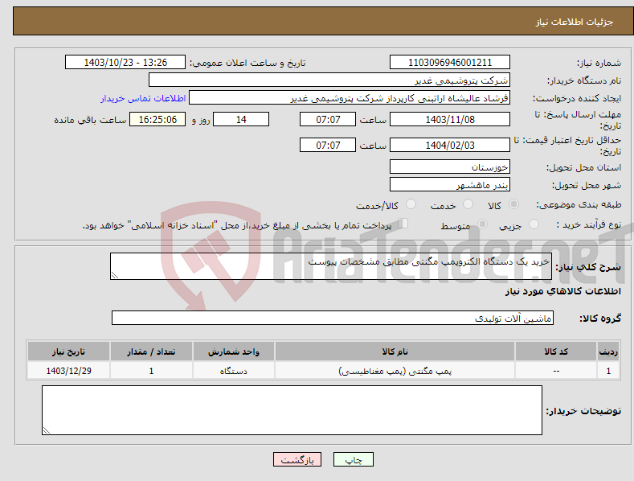Select the متوسط purchase type radio

(482, 224)
